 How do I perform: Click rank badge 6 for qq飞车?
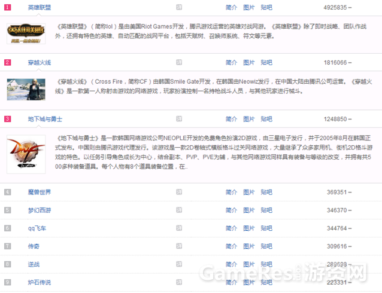point(8,228)
